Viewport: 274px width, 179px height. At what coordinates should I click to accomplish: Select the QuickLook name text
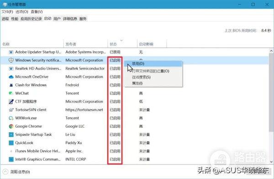(24, 143)
